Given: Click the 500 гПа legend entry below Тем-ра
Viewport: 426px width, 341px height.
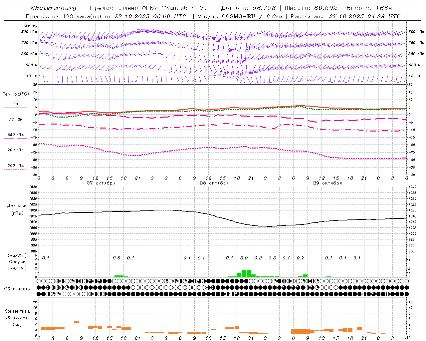Looking at the screenshot, I should tap(16, 166).
